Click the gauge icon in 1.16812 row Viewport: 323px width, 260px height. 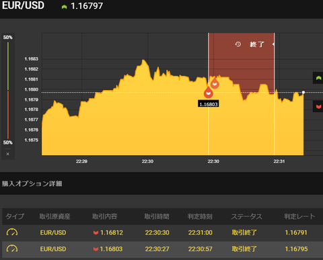coord(12,232)
